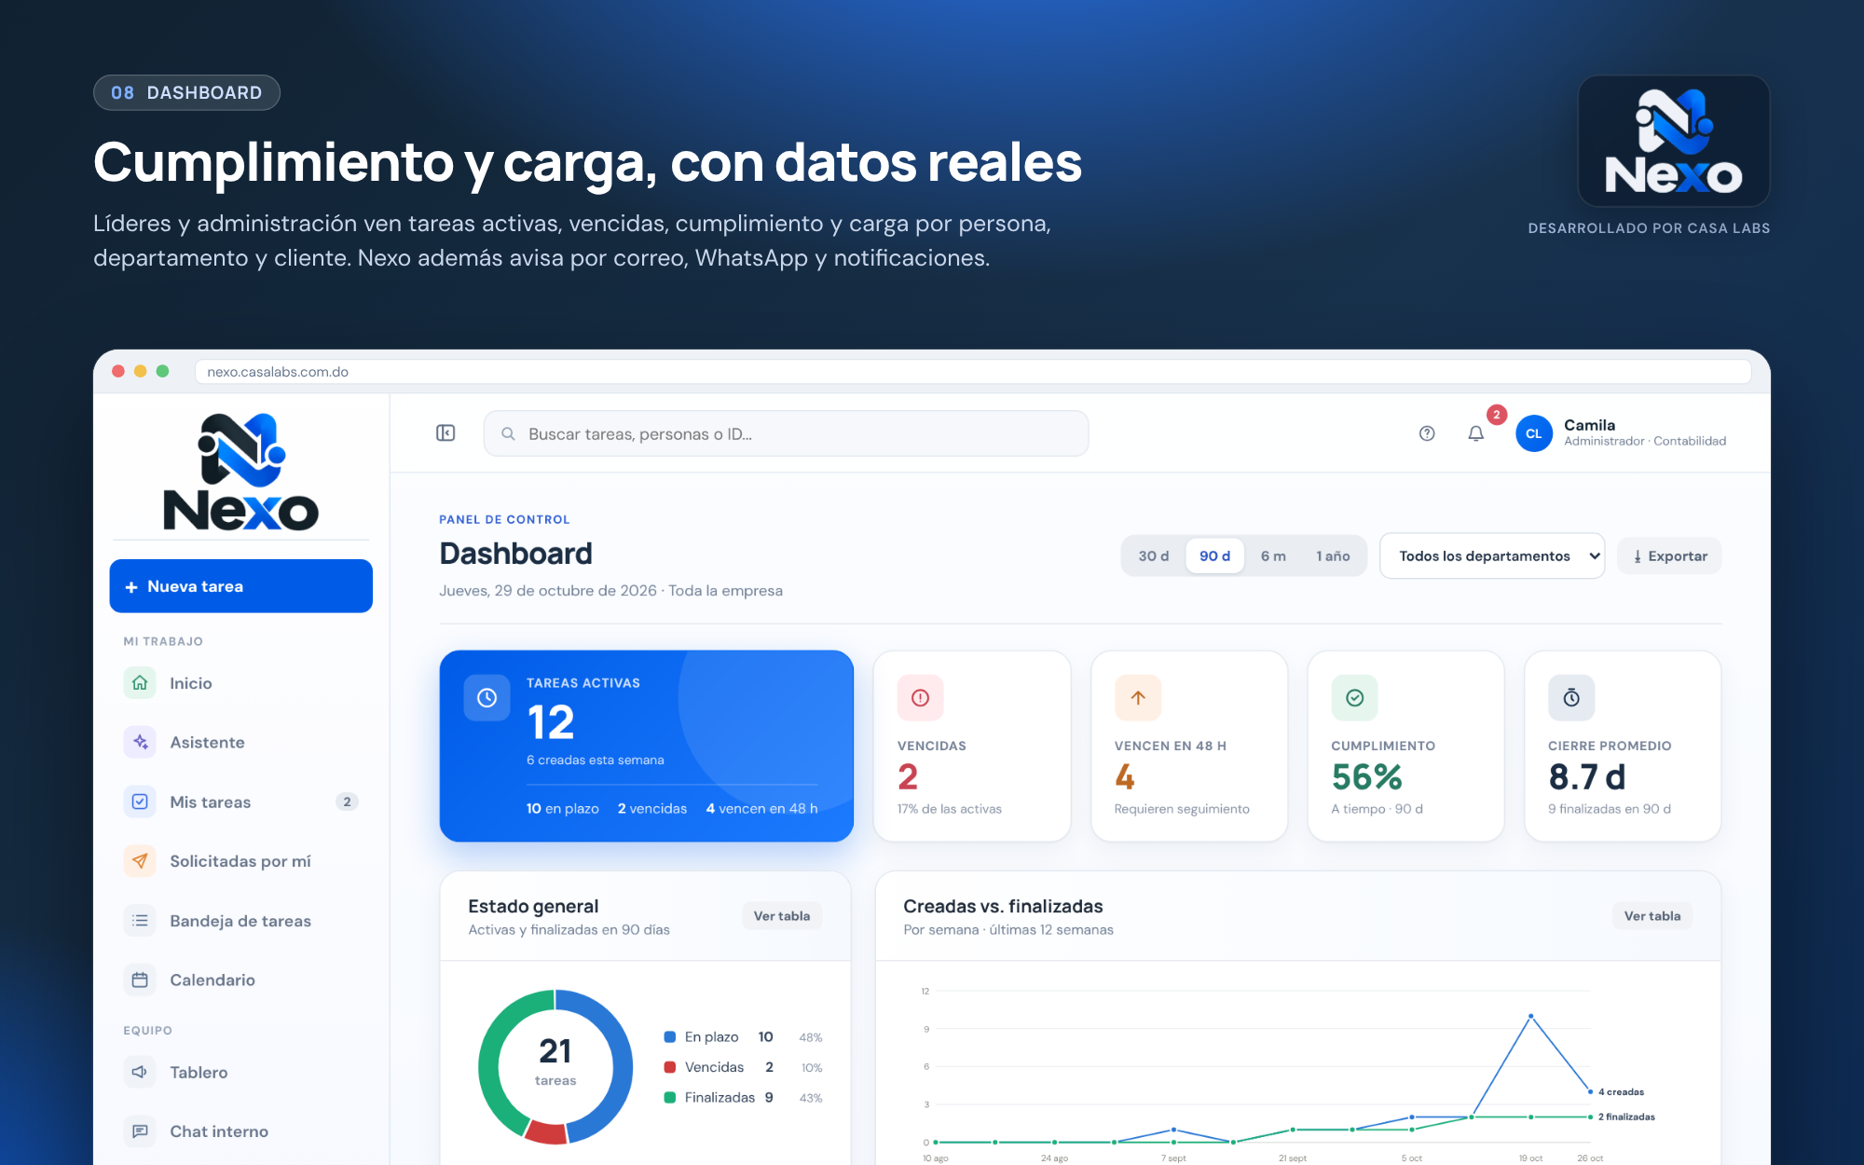This screenshot has width=1864, height=1165.
Task: Click Solicitadas por mí paper-plane icon
Action: [x=140, y=861]
